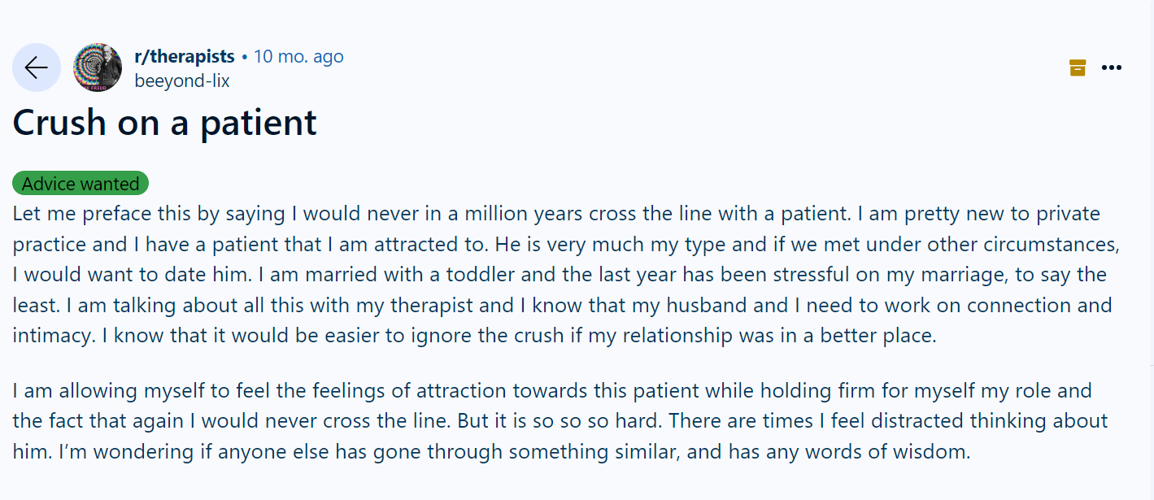Click the "10 mo. ago" timestamp
This screenshot has width=1154, height=500.
coord(298,57)
